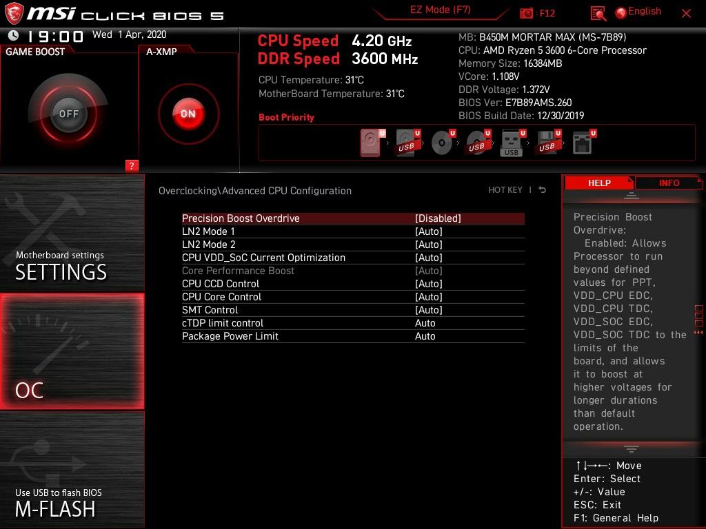Click BIOS Build Date: 12/30/2019 text
Image resolution: width=706 pixels, height=529 pixels.
(x=521, y=116)
